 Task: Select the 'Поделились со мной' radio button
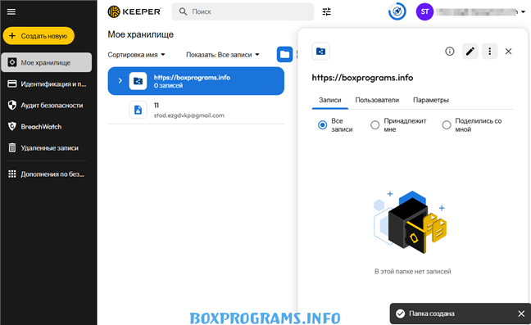447,125
